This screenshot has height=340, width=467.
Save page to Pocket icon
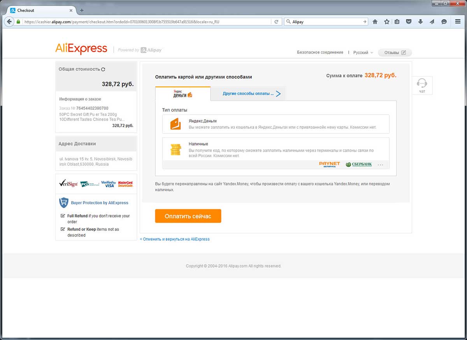409,22
